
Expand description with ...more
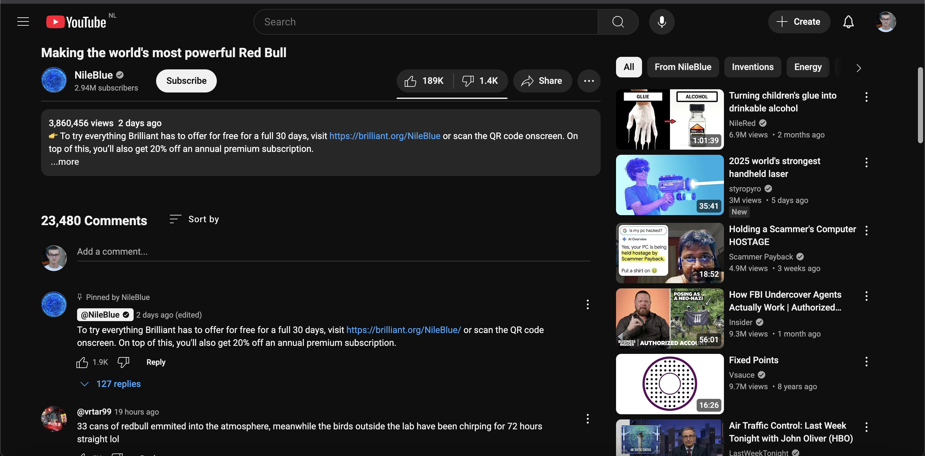coord(65,162)
